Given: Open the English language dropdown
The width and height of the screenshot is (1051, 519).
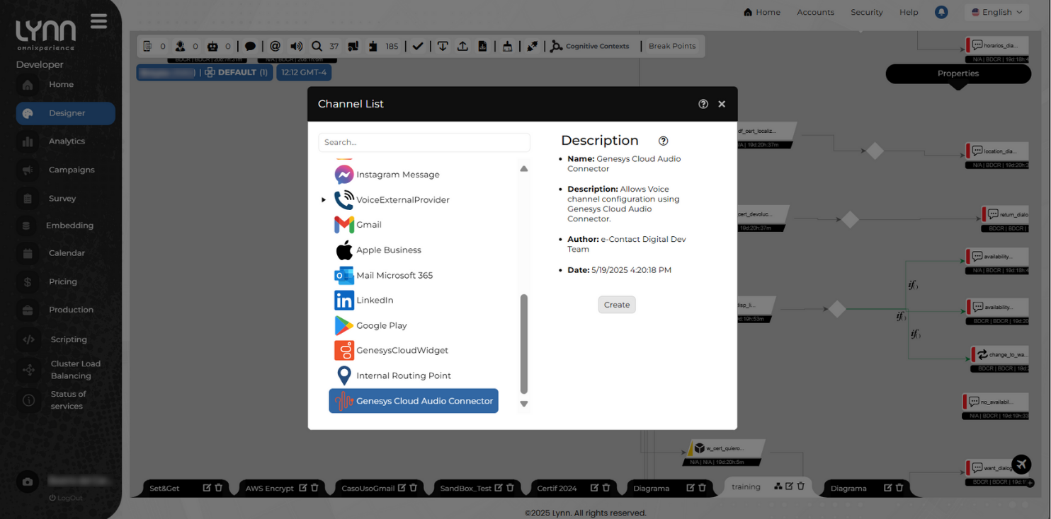Looking at the screenshot, I should [x=996, y=12].
